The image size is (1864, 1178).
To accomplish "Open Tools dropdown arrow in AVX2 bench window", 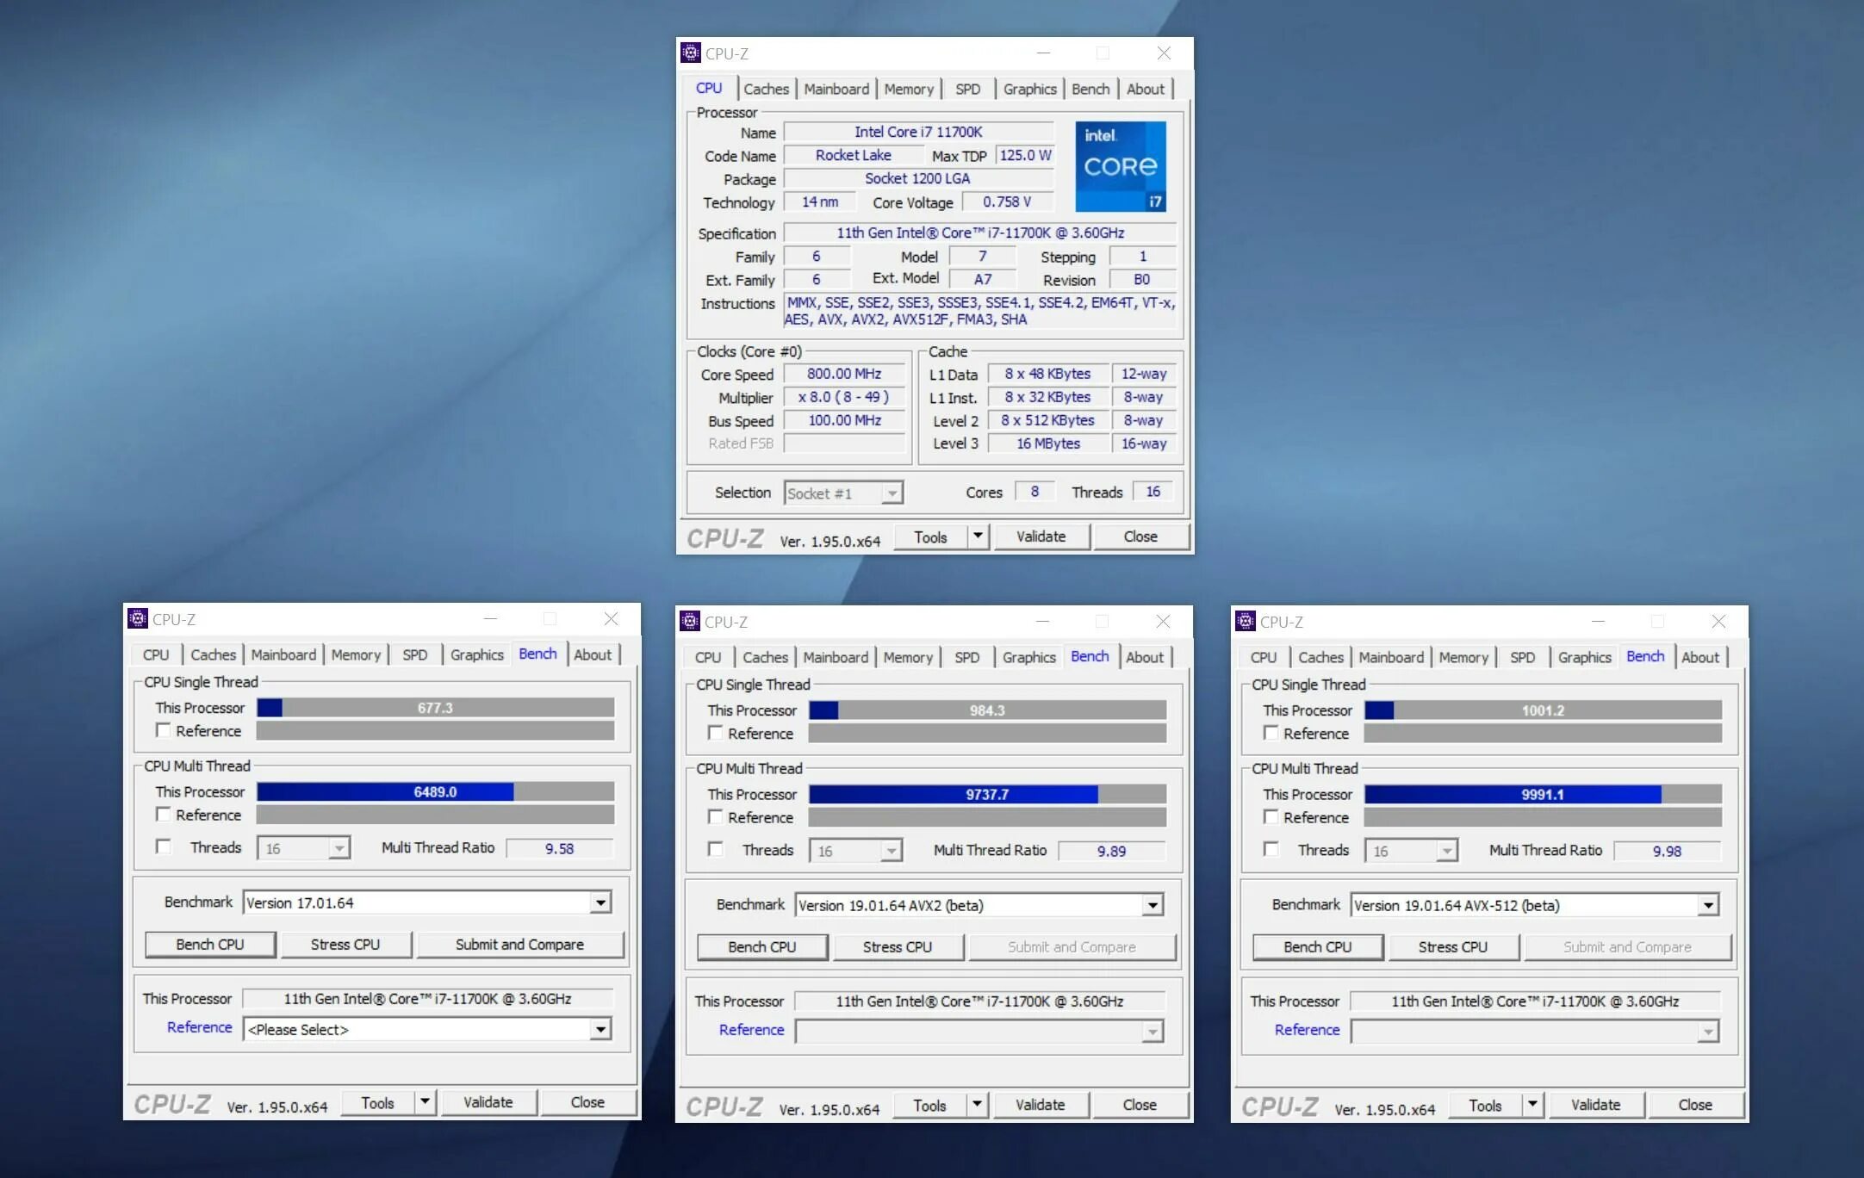I will [x=977, y=1105].
